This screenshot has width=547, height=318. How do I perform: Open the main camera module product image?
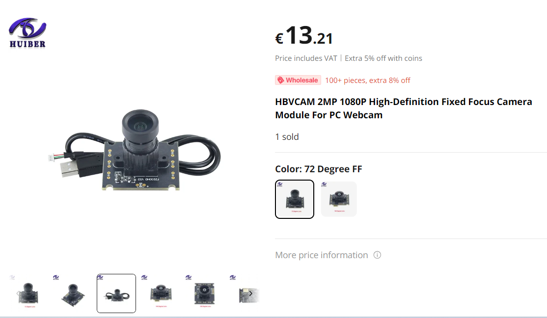(135, 150)
